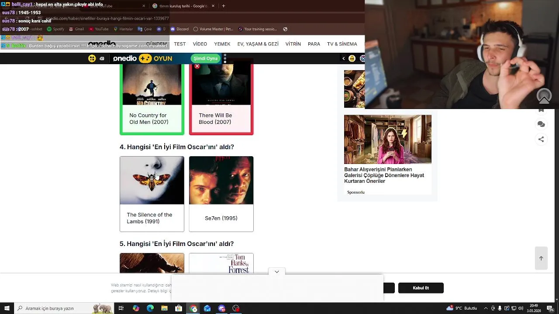The width and height of the screenshot is (559, 314).
Task: Open the Spotify bookmark
Action: point(55,29)
